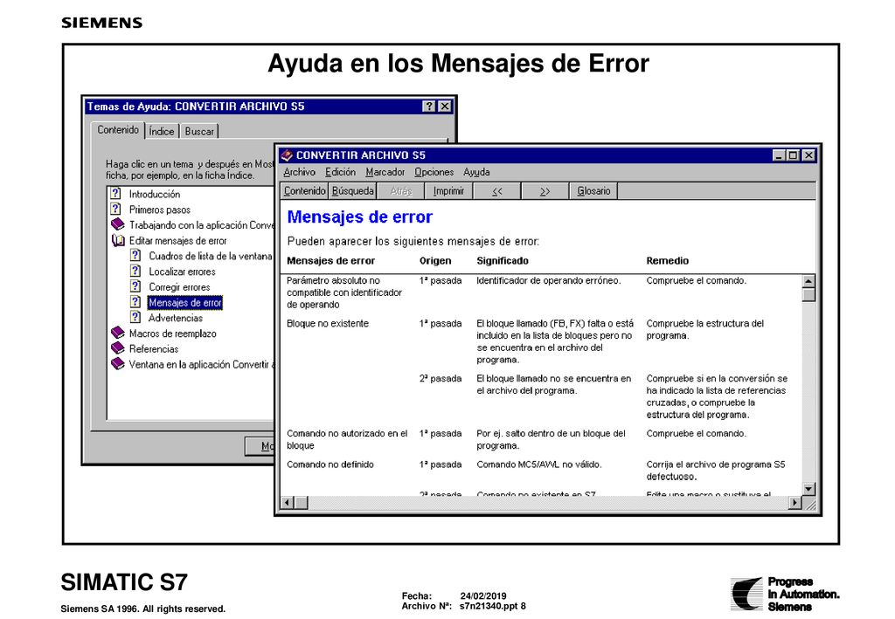The height and width of the screenshot is (619, 895).
Task: Click the horizontal scrollbar thumb
Action: [301, 502]
